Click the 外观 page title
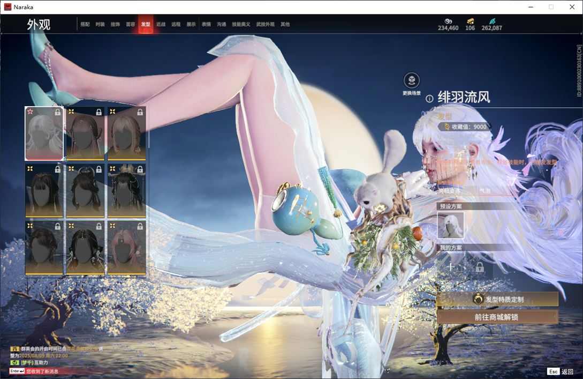Viewport: 583px width, 379px height. (x=39, y=25)
